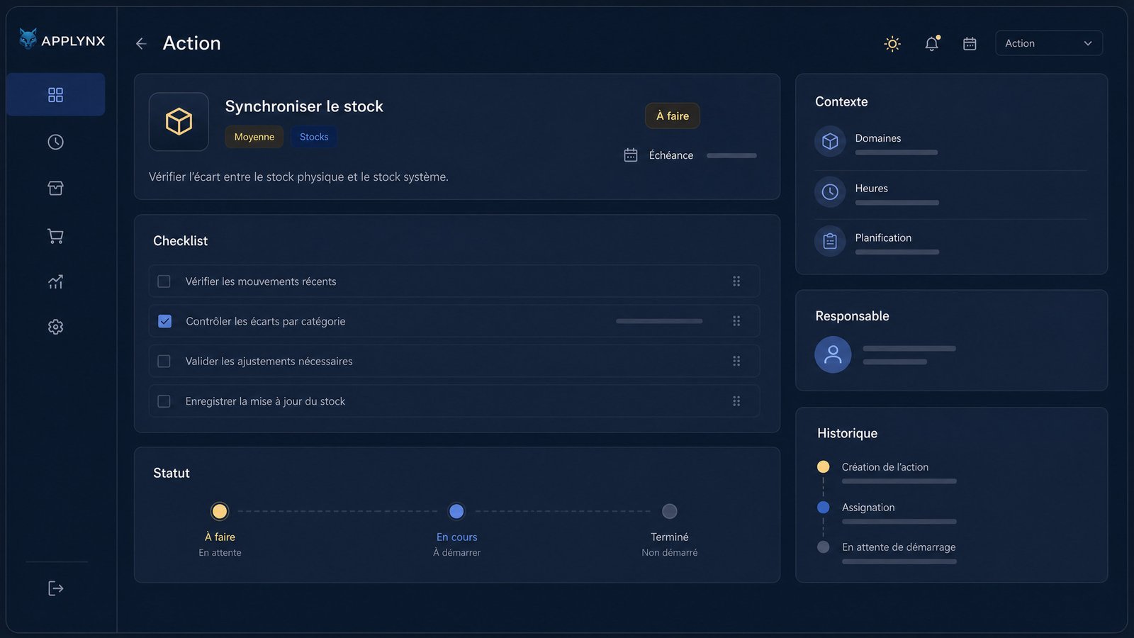Click 'Assignation' history entry
The width and height of the screenshot is (1134, 638).
868,508
